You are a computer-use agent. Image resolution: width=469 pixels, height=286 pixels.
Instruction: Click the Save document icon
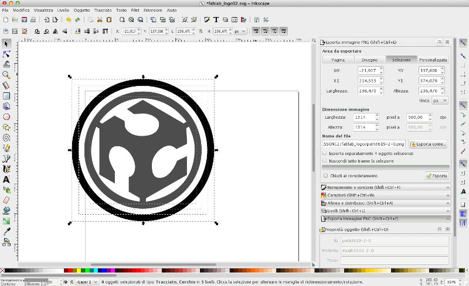pos(24,20)
